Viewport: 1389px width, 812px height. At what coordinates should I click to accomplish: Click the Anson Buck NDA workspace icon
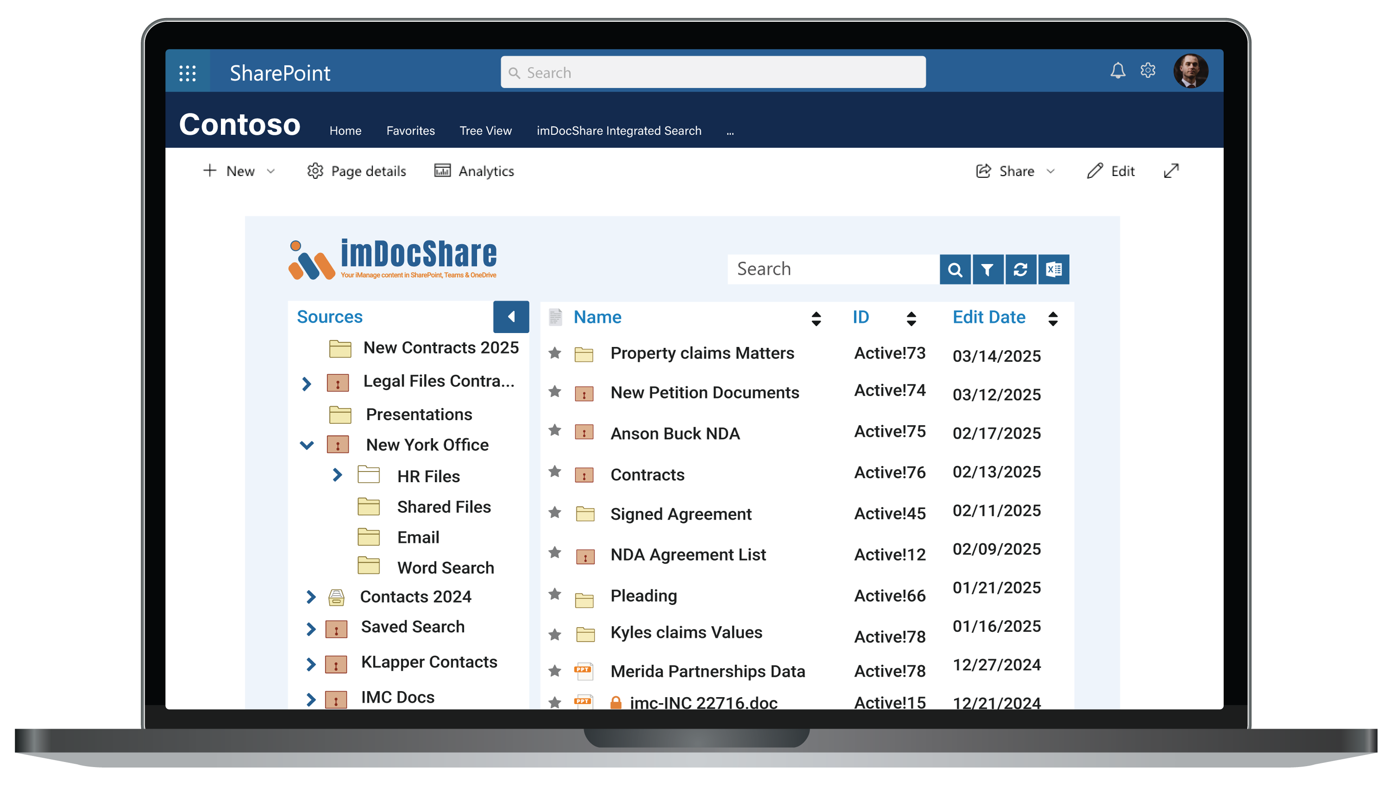click(x=584, y=432)
